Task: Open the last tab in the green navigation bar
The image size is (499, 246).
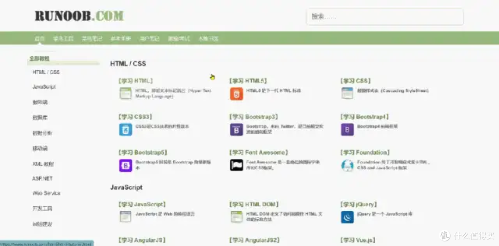Action: tap(208, 39)
